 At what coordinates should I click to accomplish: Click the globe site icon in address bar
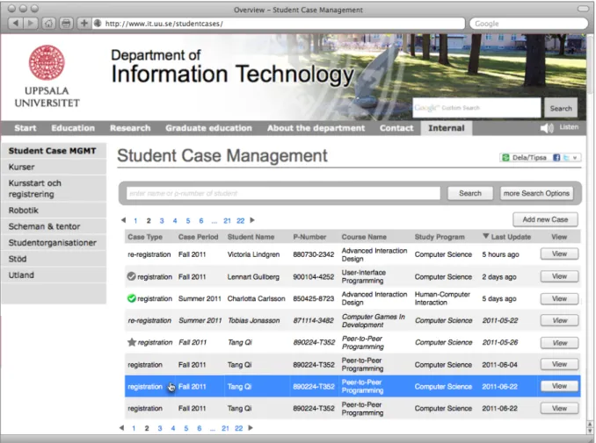(98, 23)
